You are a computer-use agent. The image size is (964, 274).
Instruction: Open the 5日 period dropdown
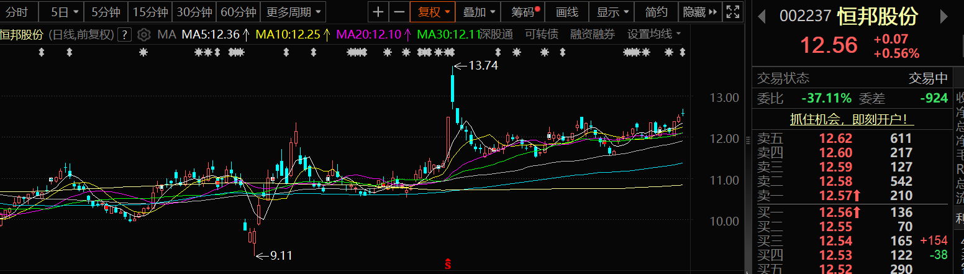pyautogui.click(x=65, y=11)
